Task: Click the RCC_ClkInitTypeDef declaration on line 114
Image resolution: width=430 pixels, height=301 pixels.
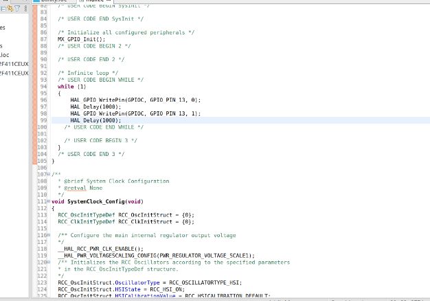Action: point(126,222)
